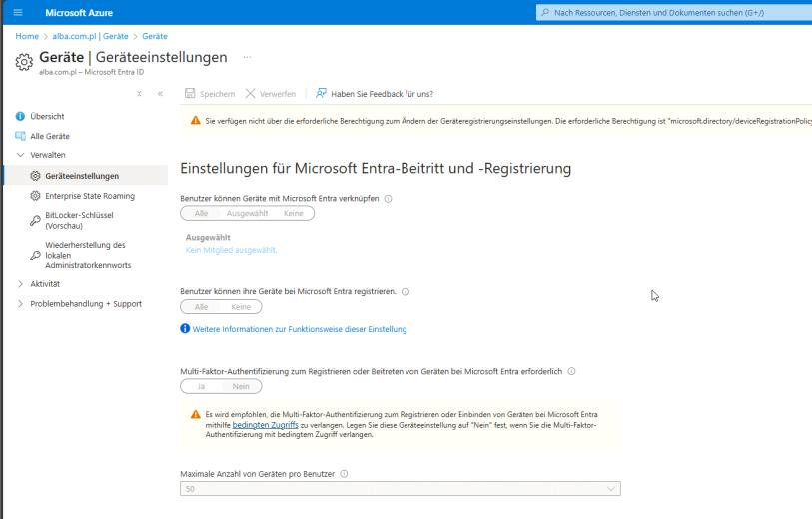Open Weitere Informationen zur Funktionsweise link
812x519 pixels.
click(300, 329)
